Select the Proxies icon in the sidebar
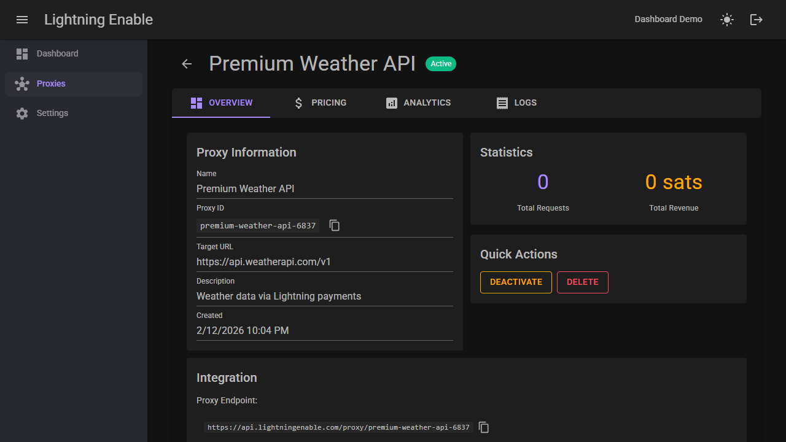This screenshot has width=786, height=442. coord(22,83)
